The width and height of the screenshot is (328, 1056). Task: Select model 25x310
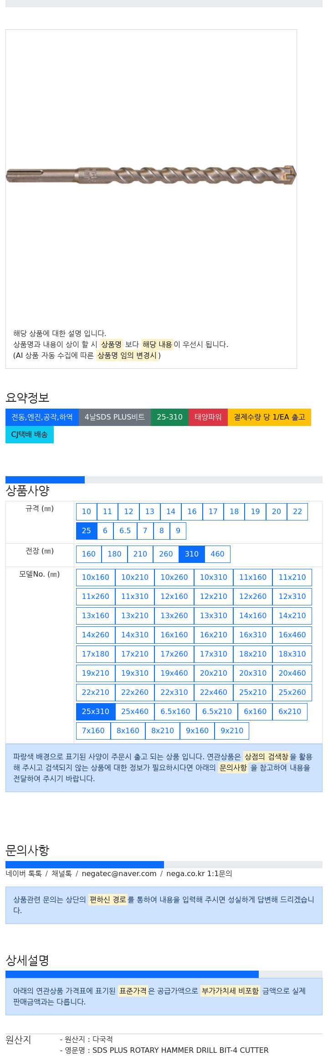96,712
